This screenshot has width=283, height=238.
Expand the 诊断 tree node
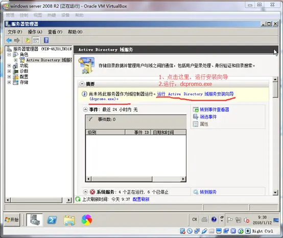[x=9, y=72]
